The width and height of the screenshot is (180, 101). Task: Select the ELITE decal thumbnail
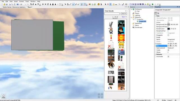(x=121, y=79)
